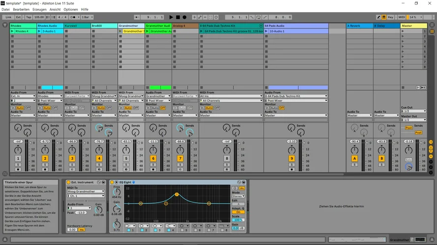Disable EQ Eight filter band 2
Screen dimensions: 437x245
pyautogui.click(x=142, y=230)
